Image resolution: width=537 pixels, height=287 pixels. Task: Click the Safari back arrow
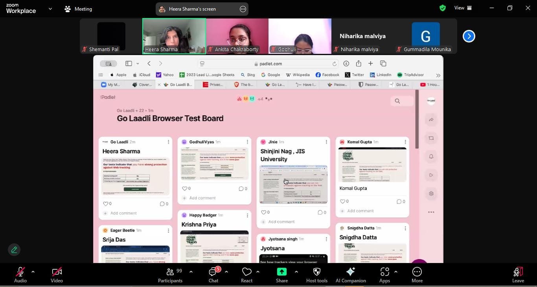(x=149, y=63)
